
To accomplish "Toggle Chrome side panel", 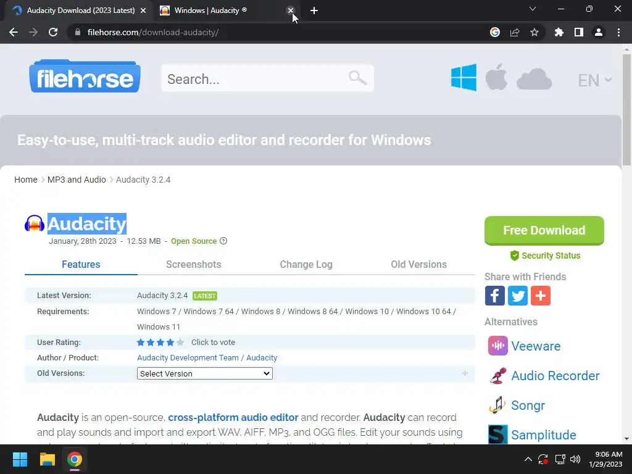I will 579,32.
